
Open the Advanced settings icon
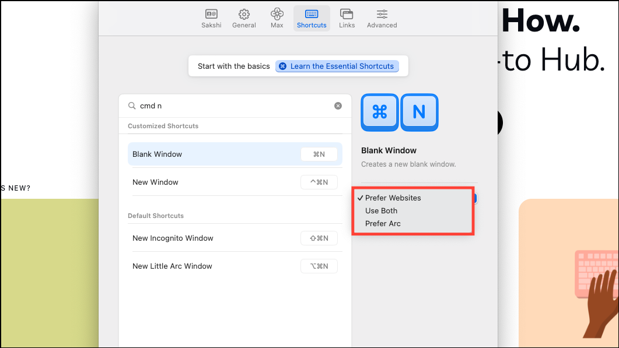tap(382, 17)
